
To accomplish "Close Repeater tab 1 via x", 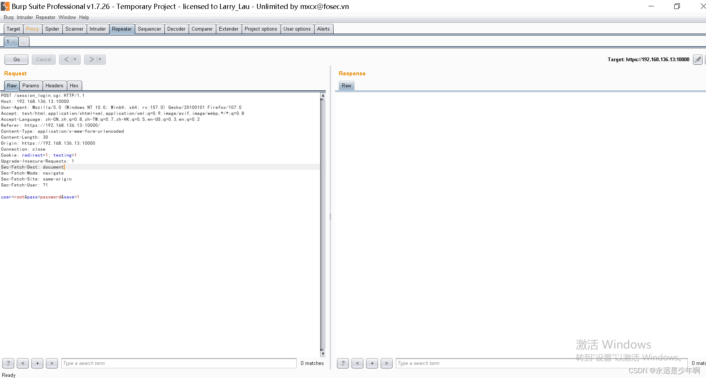I will [14, 42].
